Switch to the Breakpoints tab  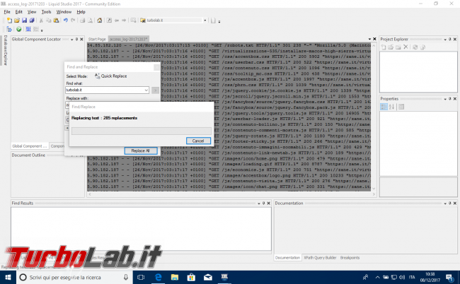(350, 258)
